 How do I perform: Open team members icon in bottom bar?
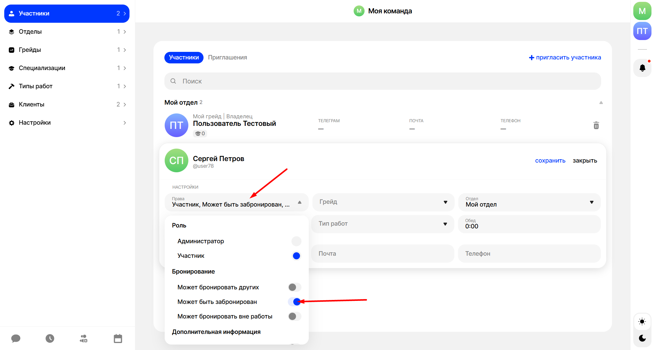pyautogui.click(x=84, y=338)
